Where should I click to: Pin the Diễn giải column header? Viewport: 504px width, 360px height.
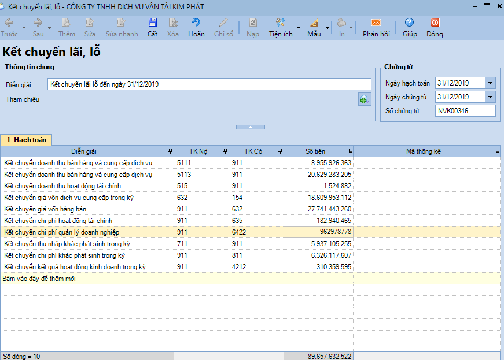pos(170,151)
